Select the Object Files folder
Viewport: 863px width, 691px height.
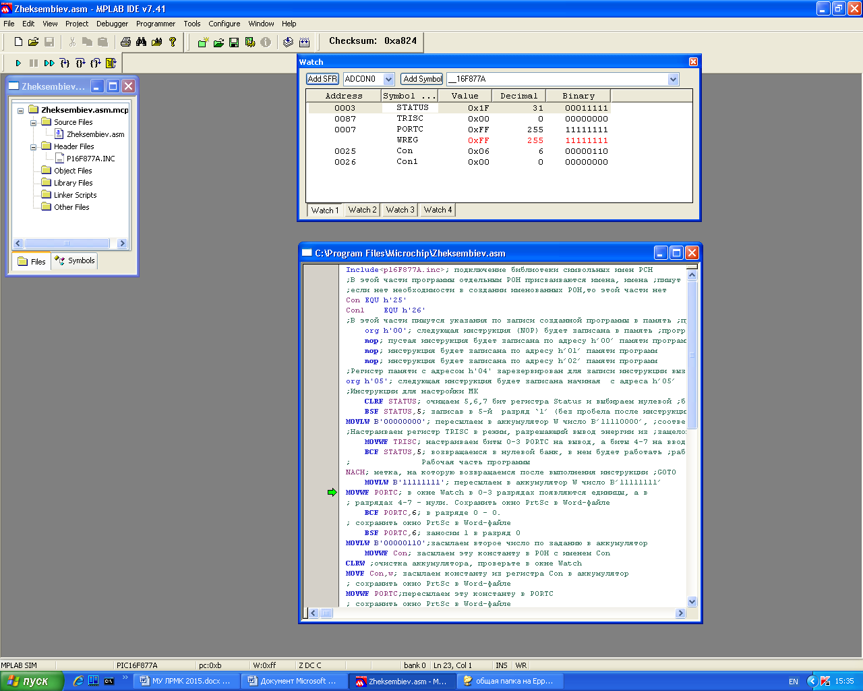click(73, 171)
